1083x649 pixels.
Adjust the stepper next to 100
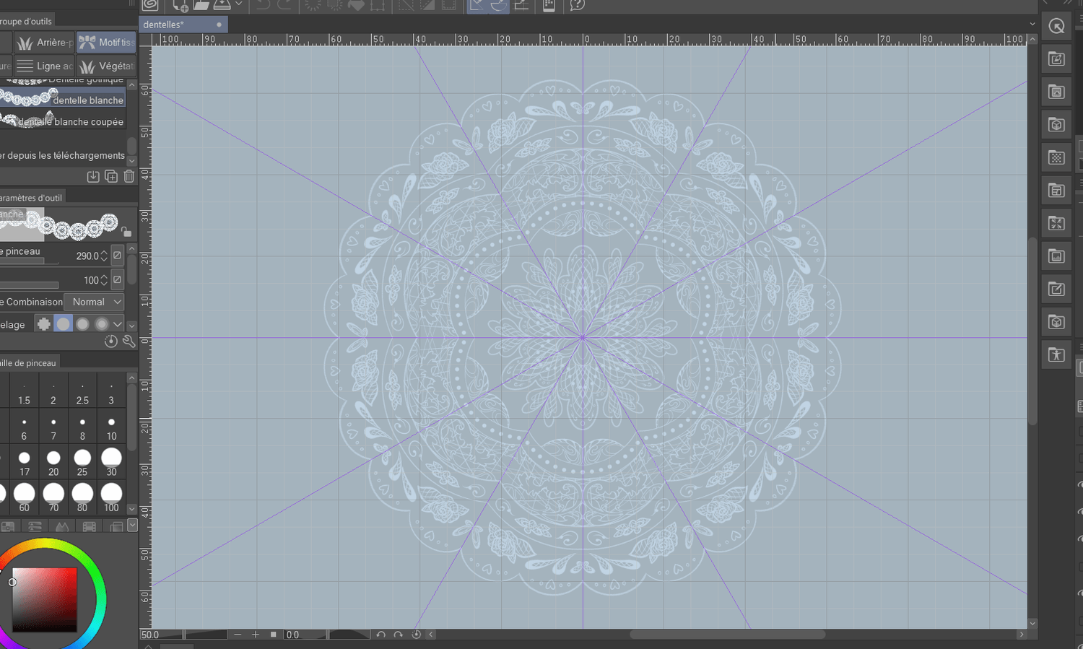(104, 280)
